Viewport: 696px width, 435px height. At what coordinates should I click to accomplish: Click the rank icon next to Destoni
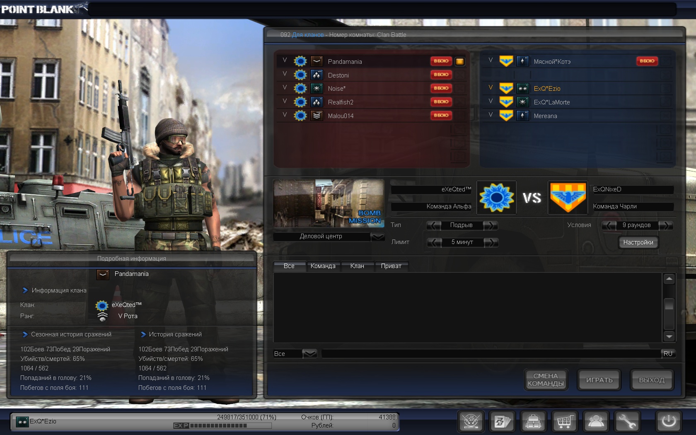click(317, 75)
